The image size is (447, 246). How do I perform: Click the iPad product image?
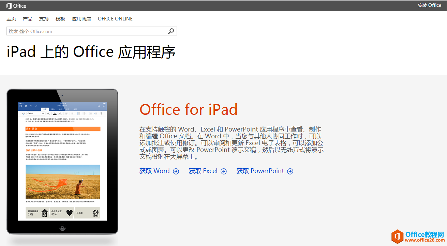tap(62, 162)
